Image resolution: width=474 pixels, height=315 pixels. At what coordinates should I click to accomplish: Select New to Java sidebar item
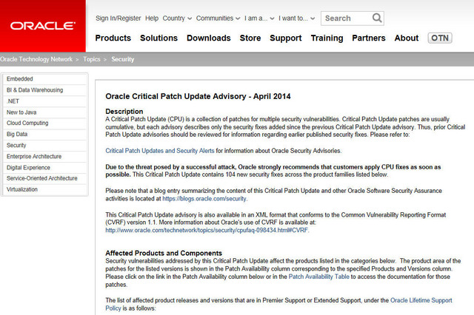(44, 112)
